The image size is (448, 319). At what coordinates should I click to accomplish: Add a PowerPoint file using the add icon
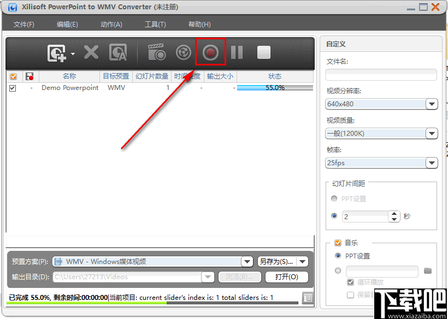point(56,52)
